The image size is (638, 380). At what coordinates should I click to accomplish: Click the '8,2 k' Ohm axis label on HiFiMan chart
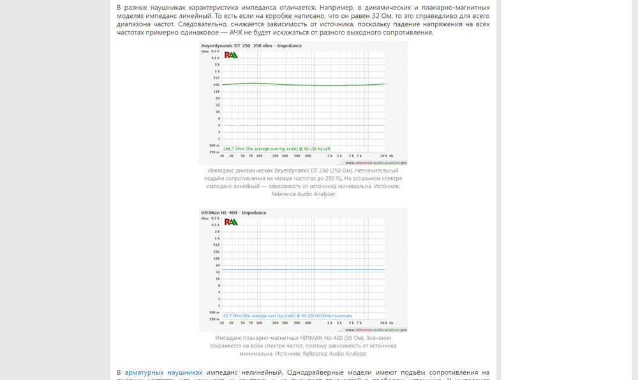coord(215,218)
